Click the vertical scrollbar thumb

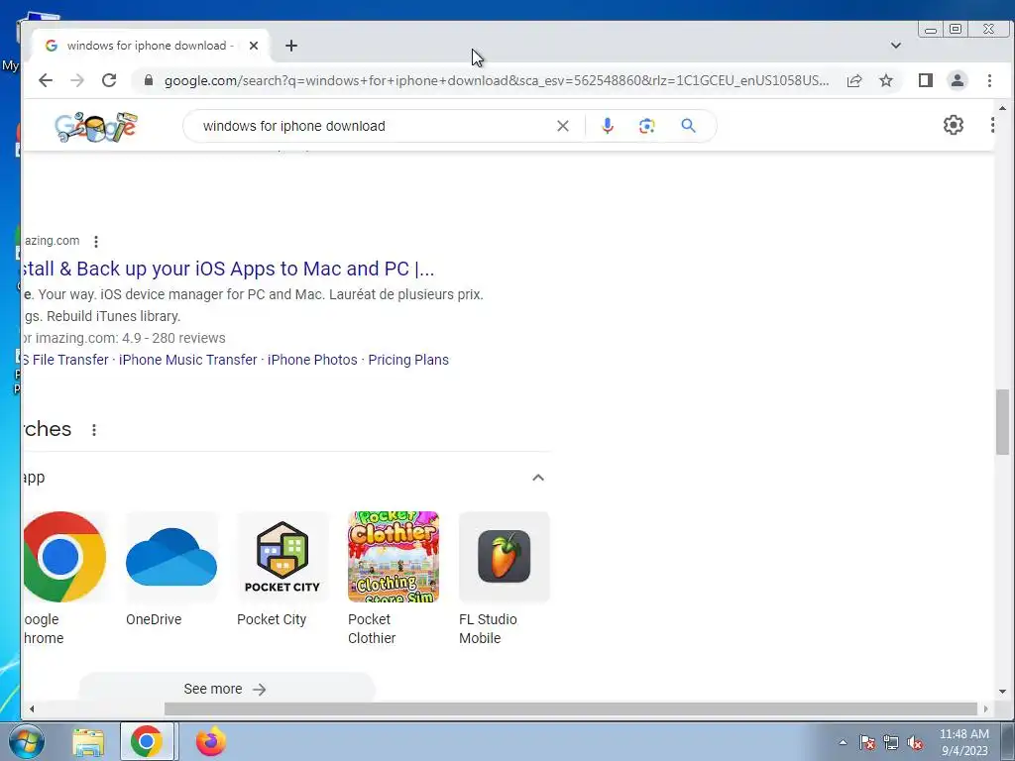[1002, 422]
